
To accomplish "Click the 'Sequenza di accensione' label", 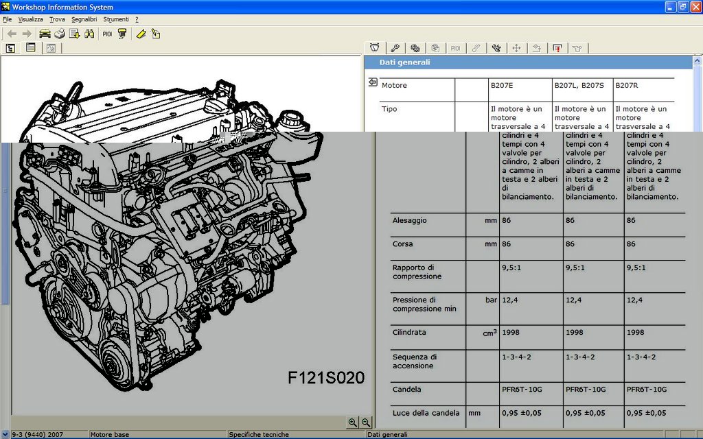I will click(415, 361).
